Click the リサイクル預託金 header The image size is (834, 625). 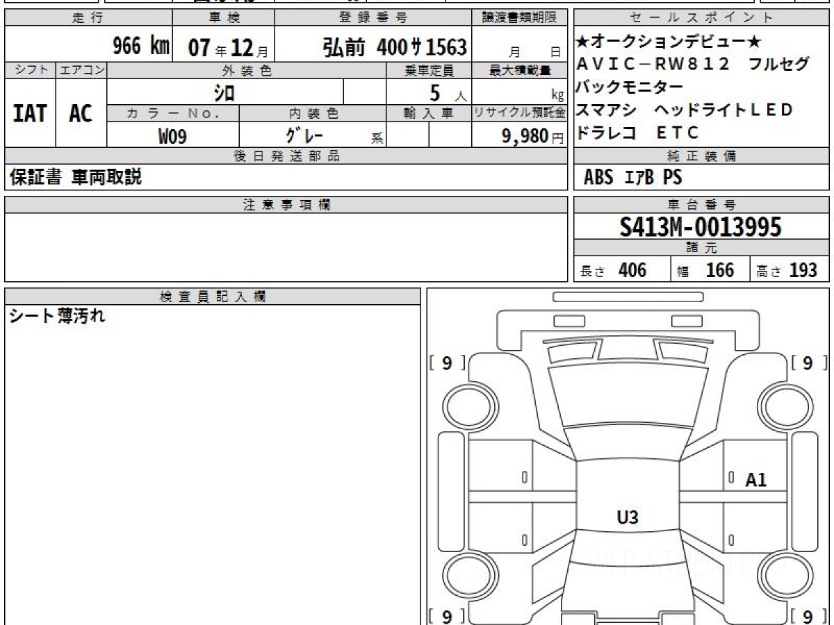(x=519, y=112)
